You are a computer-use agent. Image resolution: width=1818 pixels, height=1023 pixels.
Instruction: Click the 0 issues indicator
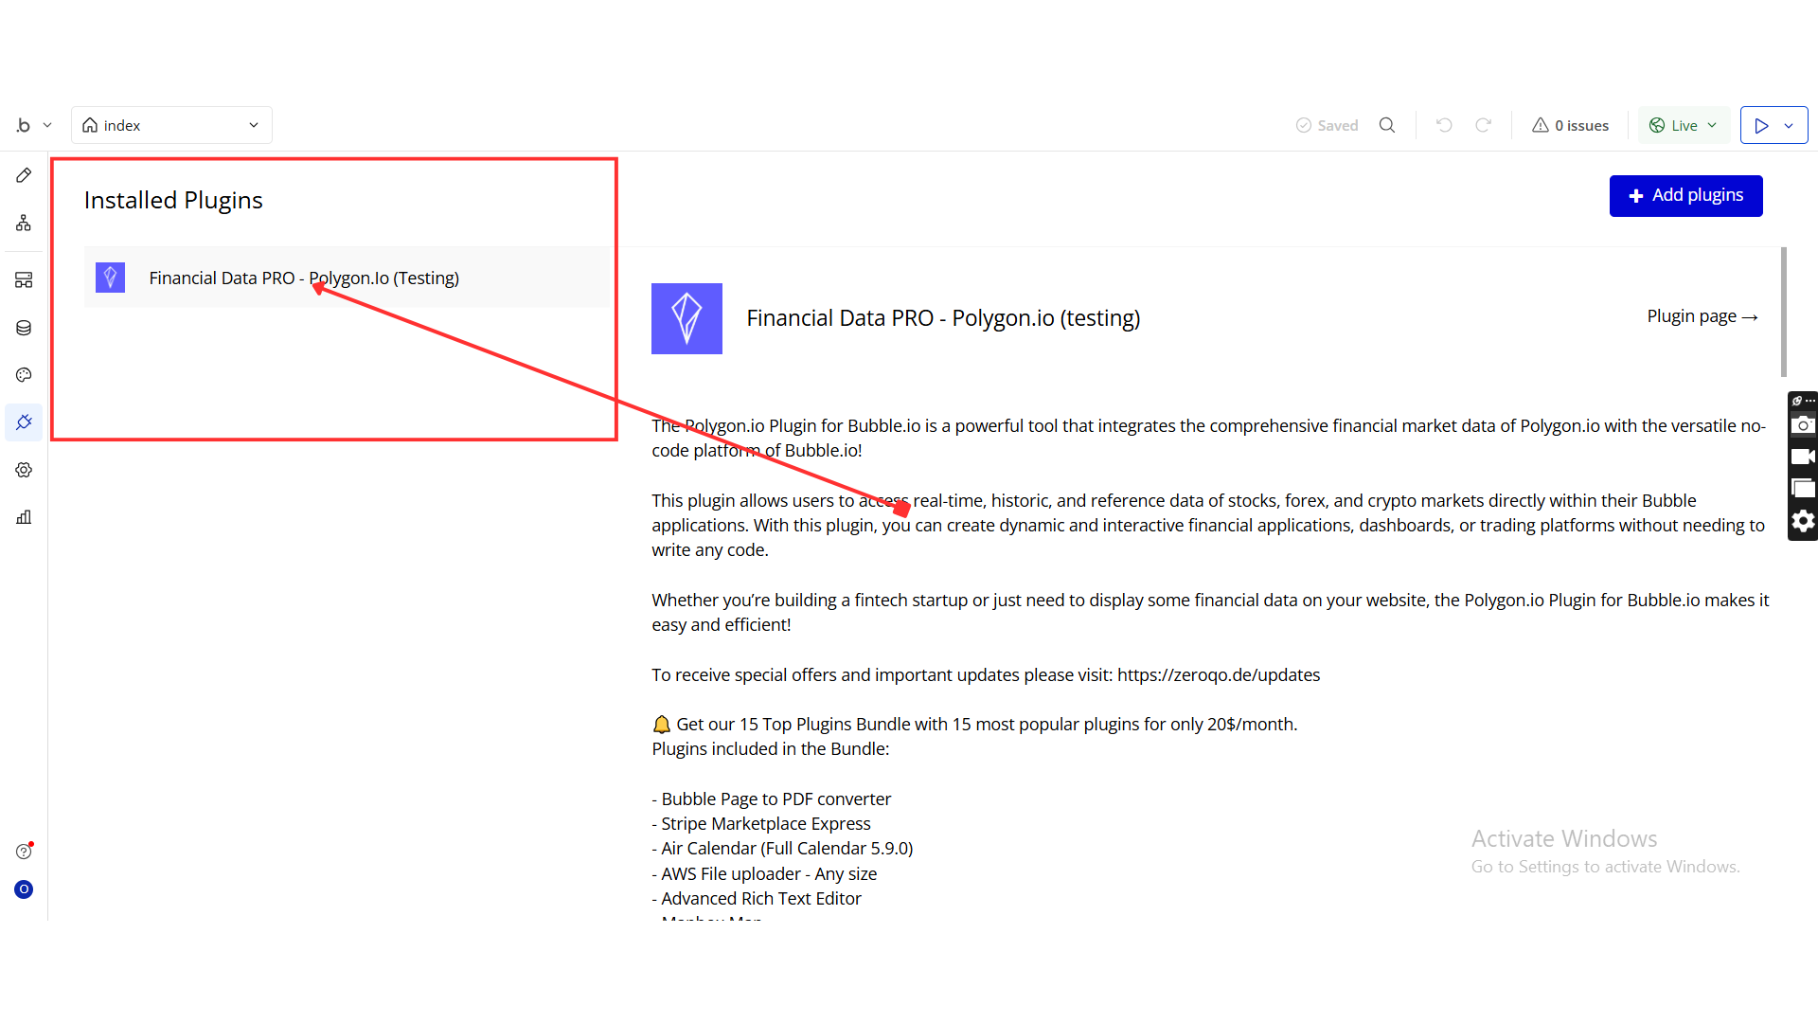[1570, 125]
